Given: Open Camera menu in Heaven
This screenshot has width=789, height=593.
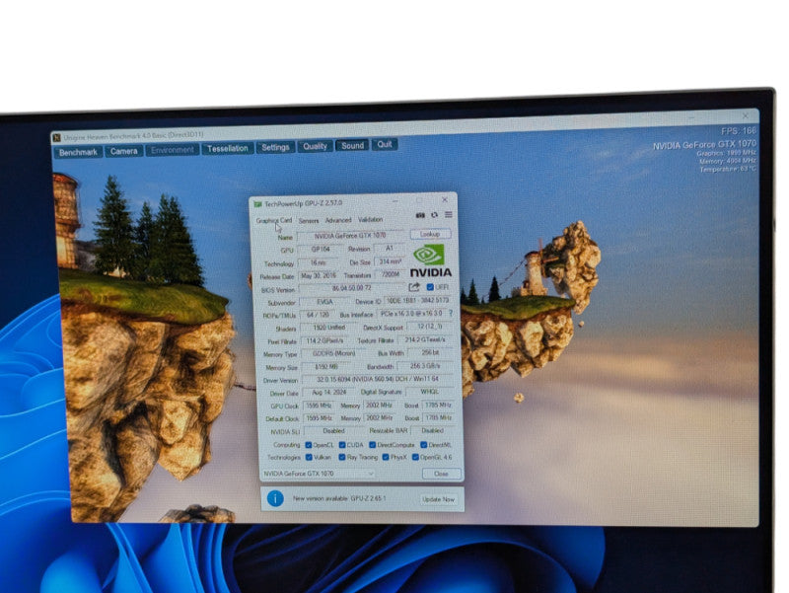Looking at the screenshot, I should point(124,151).
